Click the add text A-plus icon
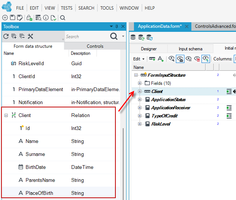 [161, 59]
